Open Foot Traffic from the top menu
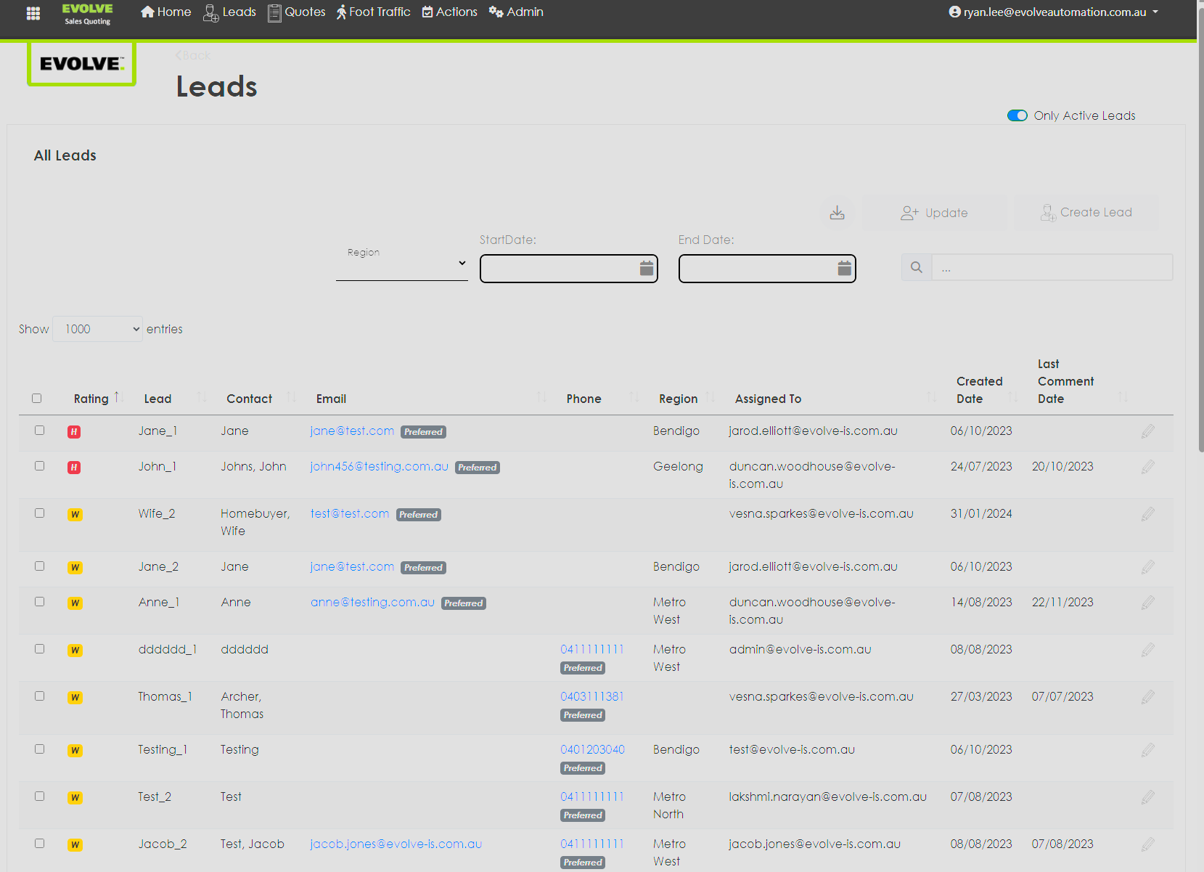The width and height of the screenshot is (1204, 872). click(x=373, y=12)
